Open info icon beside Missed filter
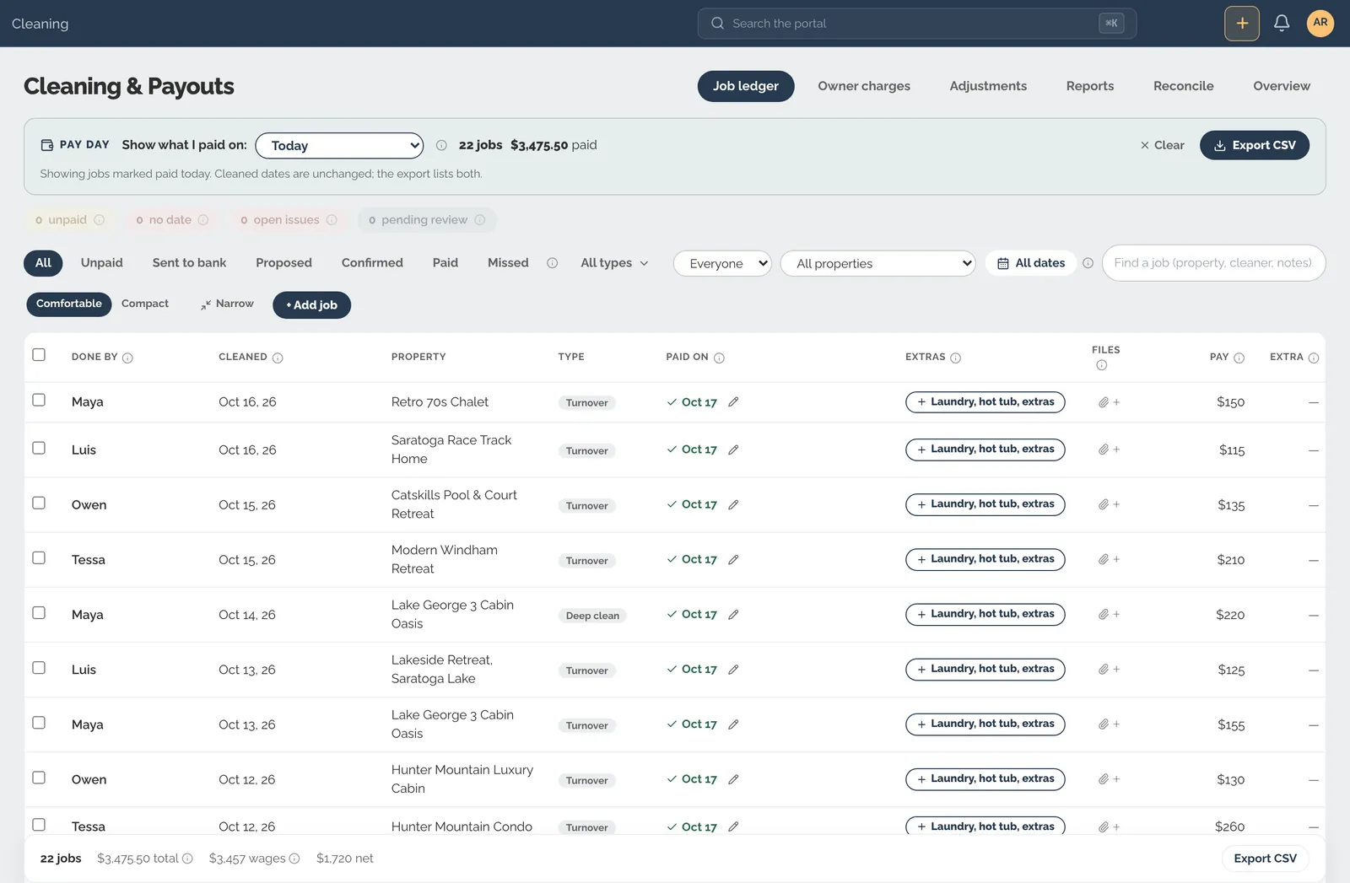 click(x=552, y=263)
